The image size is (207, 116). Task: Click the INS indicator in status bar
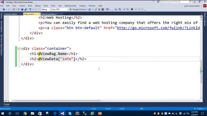pos(142,109)
